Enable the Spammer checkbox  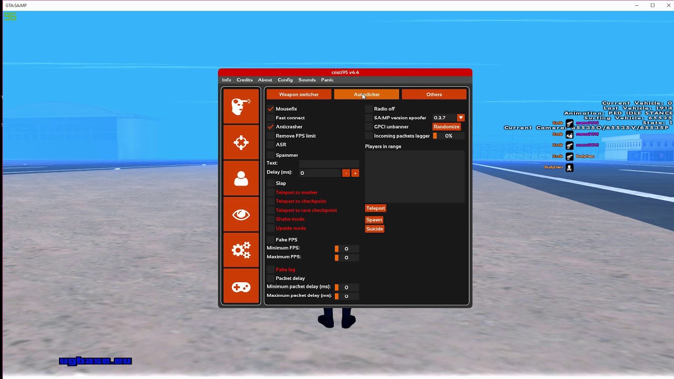271,155
